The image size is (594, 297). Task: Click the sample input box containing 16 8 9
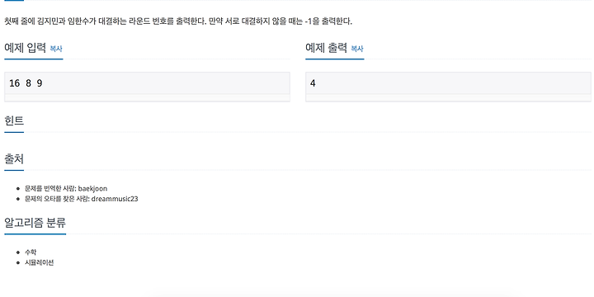(147, 83)
